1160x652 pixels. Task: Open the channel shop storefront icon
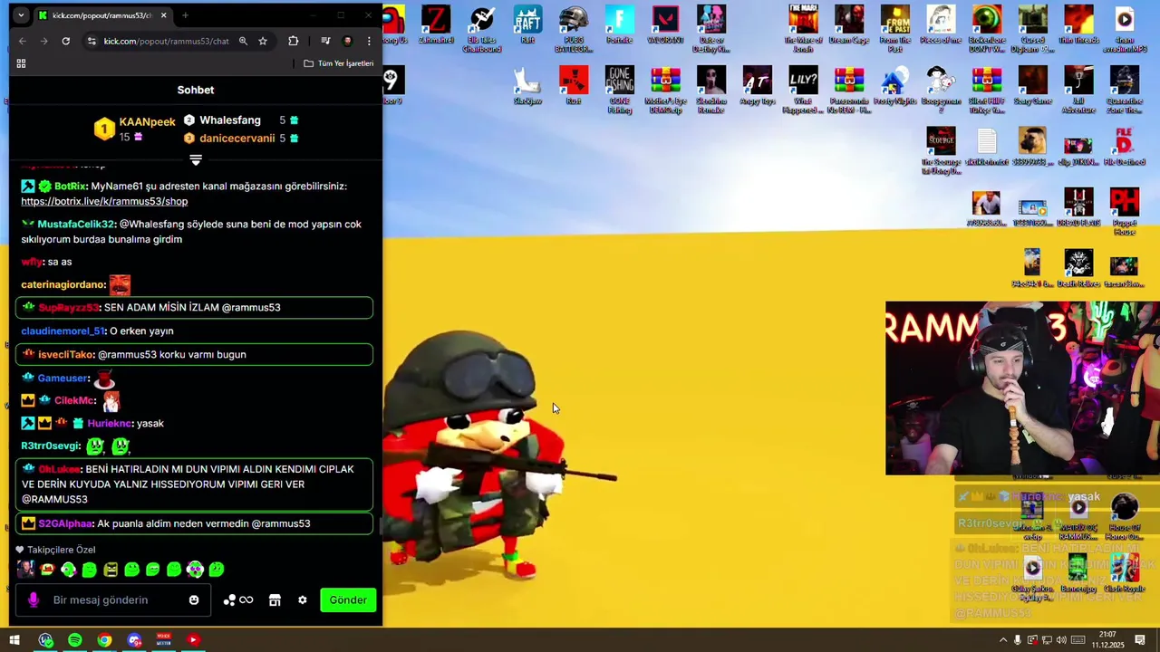[x=275, y=600]
